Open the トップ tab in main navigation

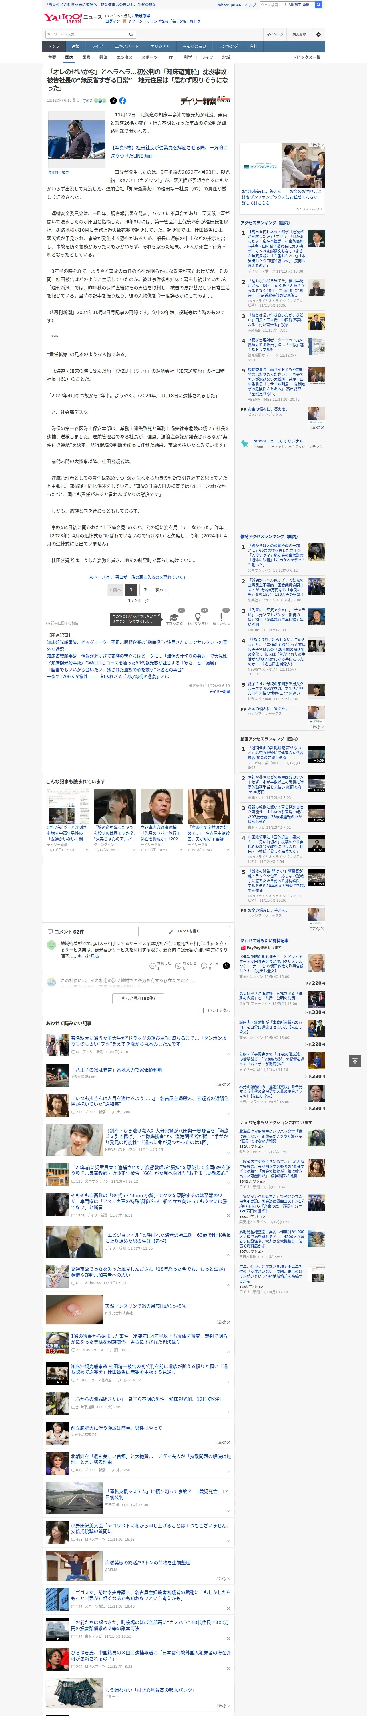[54, 47]
